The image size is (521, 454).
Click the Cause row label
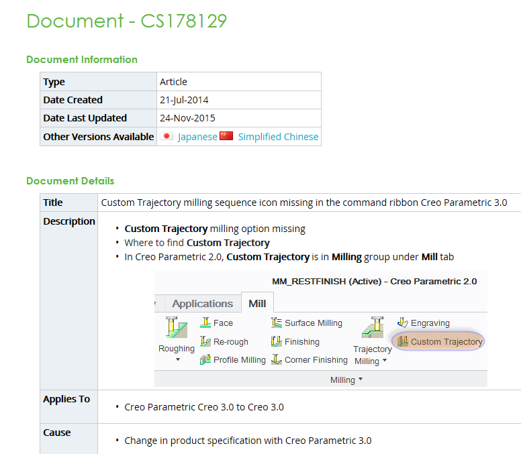(x=57, y=433)
